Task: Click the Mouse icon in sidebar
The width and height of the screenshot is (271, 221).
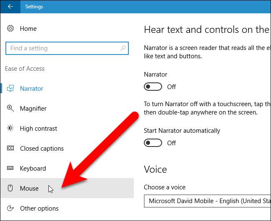Action: [11, 189]
